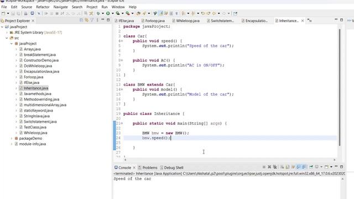Expand the packageDemo package node
Viewport: 354px width, 199px height.
click(12, 138)
